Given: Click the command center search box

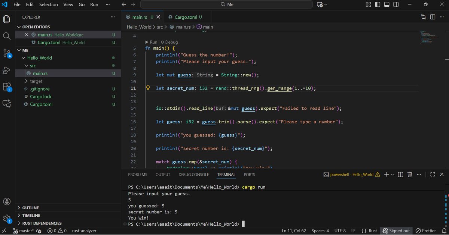Looking at the screenshot, I should coord(226,4).
